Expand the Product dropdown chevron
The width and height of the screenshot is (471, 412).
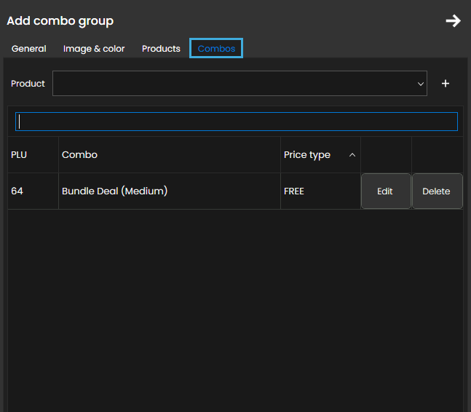coord(421,84)
